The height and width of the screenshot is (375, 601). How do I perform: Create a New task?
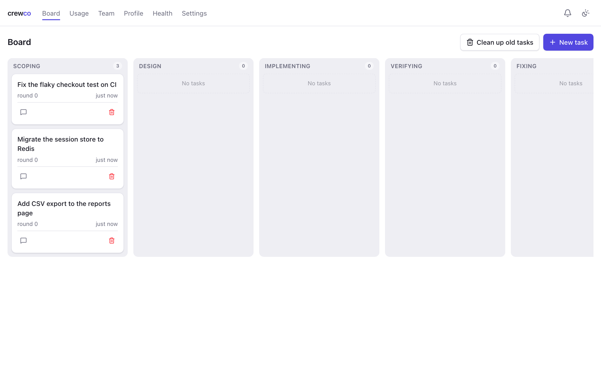coord(568,42)
